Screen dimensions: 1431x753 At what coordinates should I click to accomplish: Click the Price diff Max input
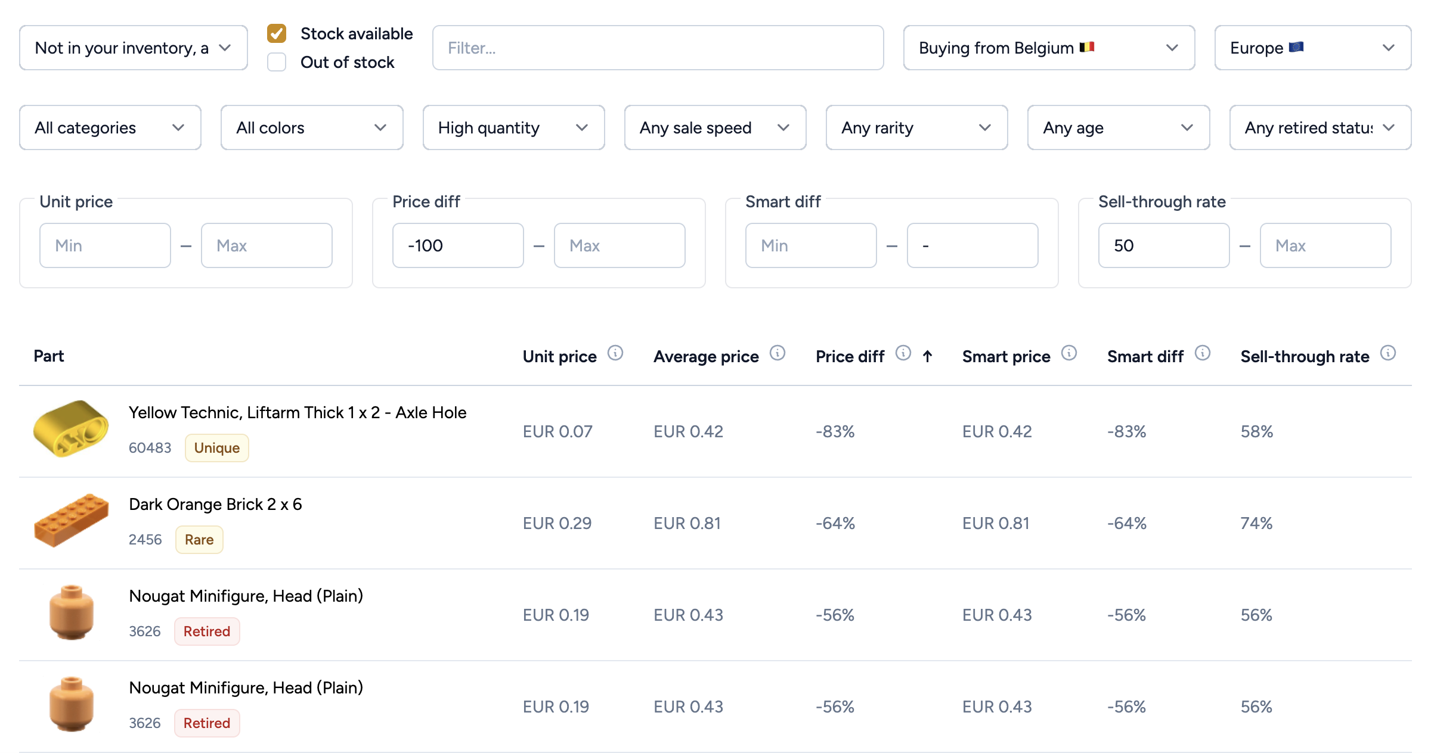[619, 245]
